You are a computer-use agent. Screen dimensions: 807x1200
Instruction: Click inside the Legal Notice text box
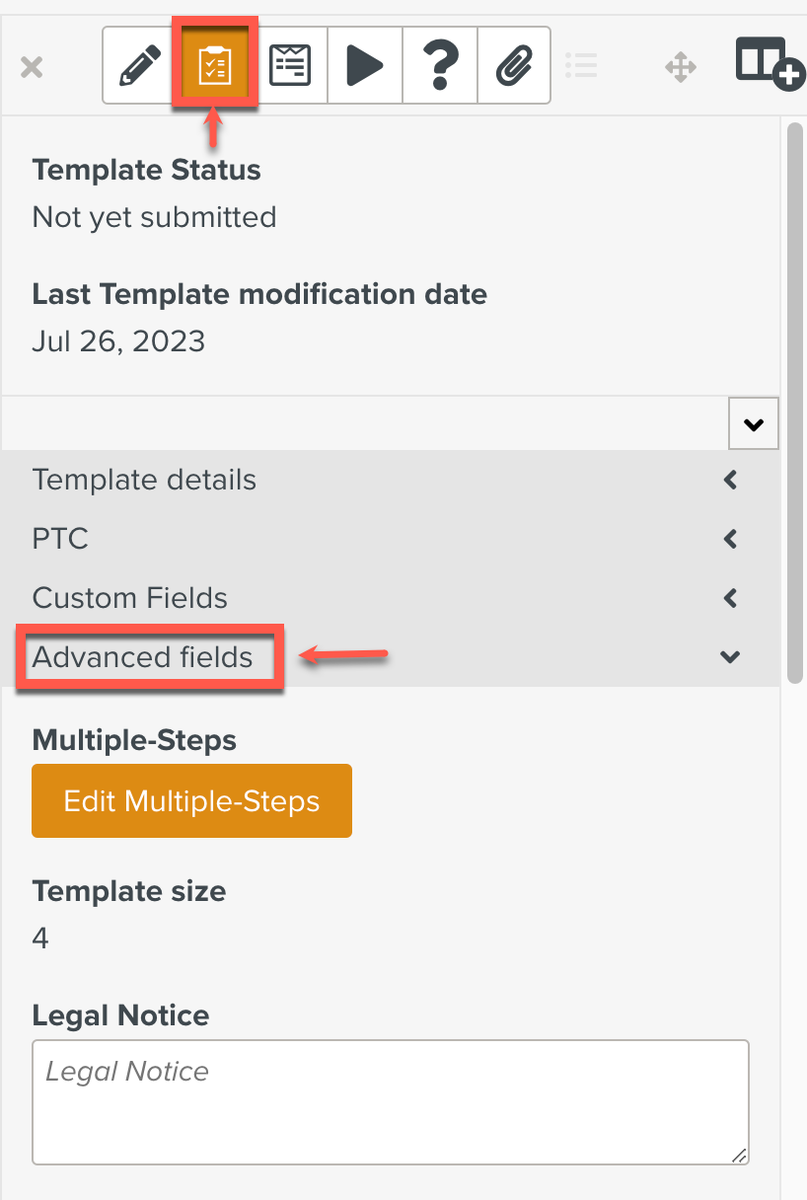pos(391,1101)
